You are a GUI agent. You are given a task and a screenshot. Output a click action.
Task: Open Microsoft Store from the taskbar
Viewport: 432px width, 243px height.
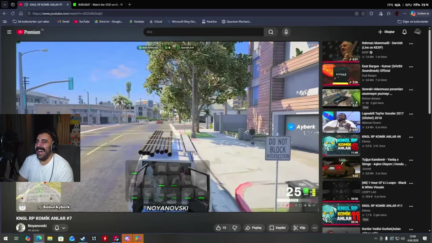[x=61, y=239]
